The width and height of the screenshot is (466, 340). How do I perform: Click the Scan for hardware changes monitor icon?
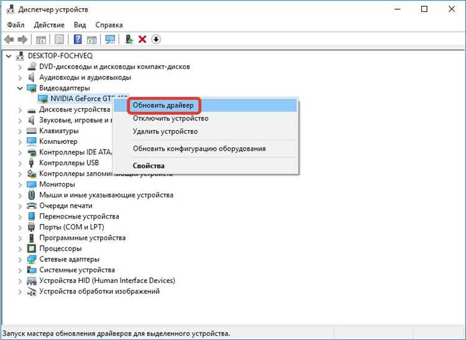tap(110, 39)
